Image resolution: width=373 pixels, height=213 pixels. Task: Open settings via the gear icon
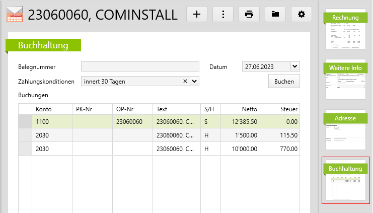(302, 15)
